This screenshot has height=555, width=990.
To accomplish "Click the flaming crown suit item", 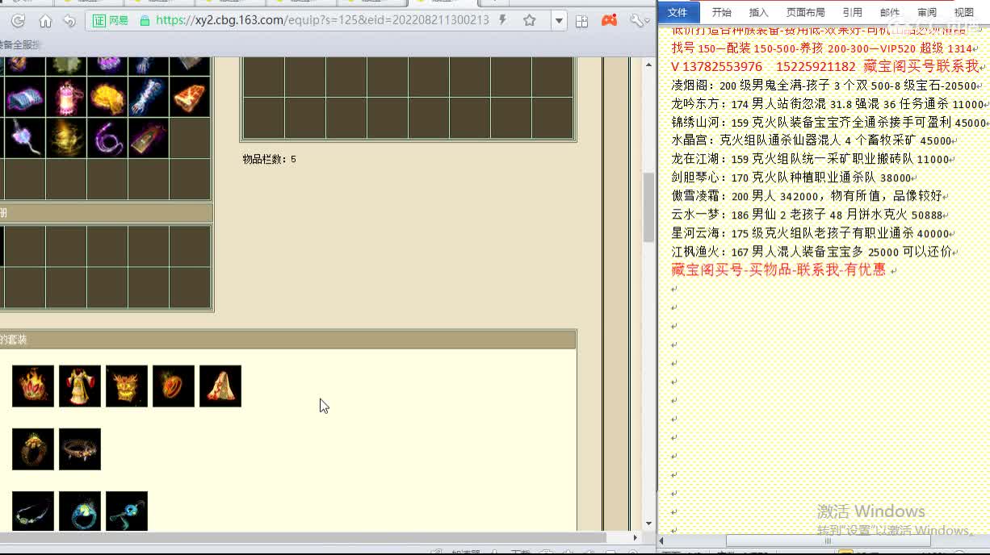I will 33,386.
